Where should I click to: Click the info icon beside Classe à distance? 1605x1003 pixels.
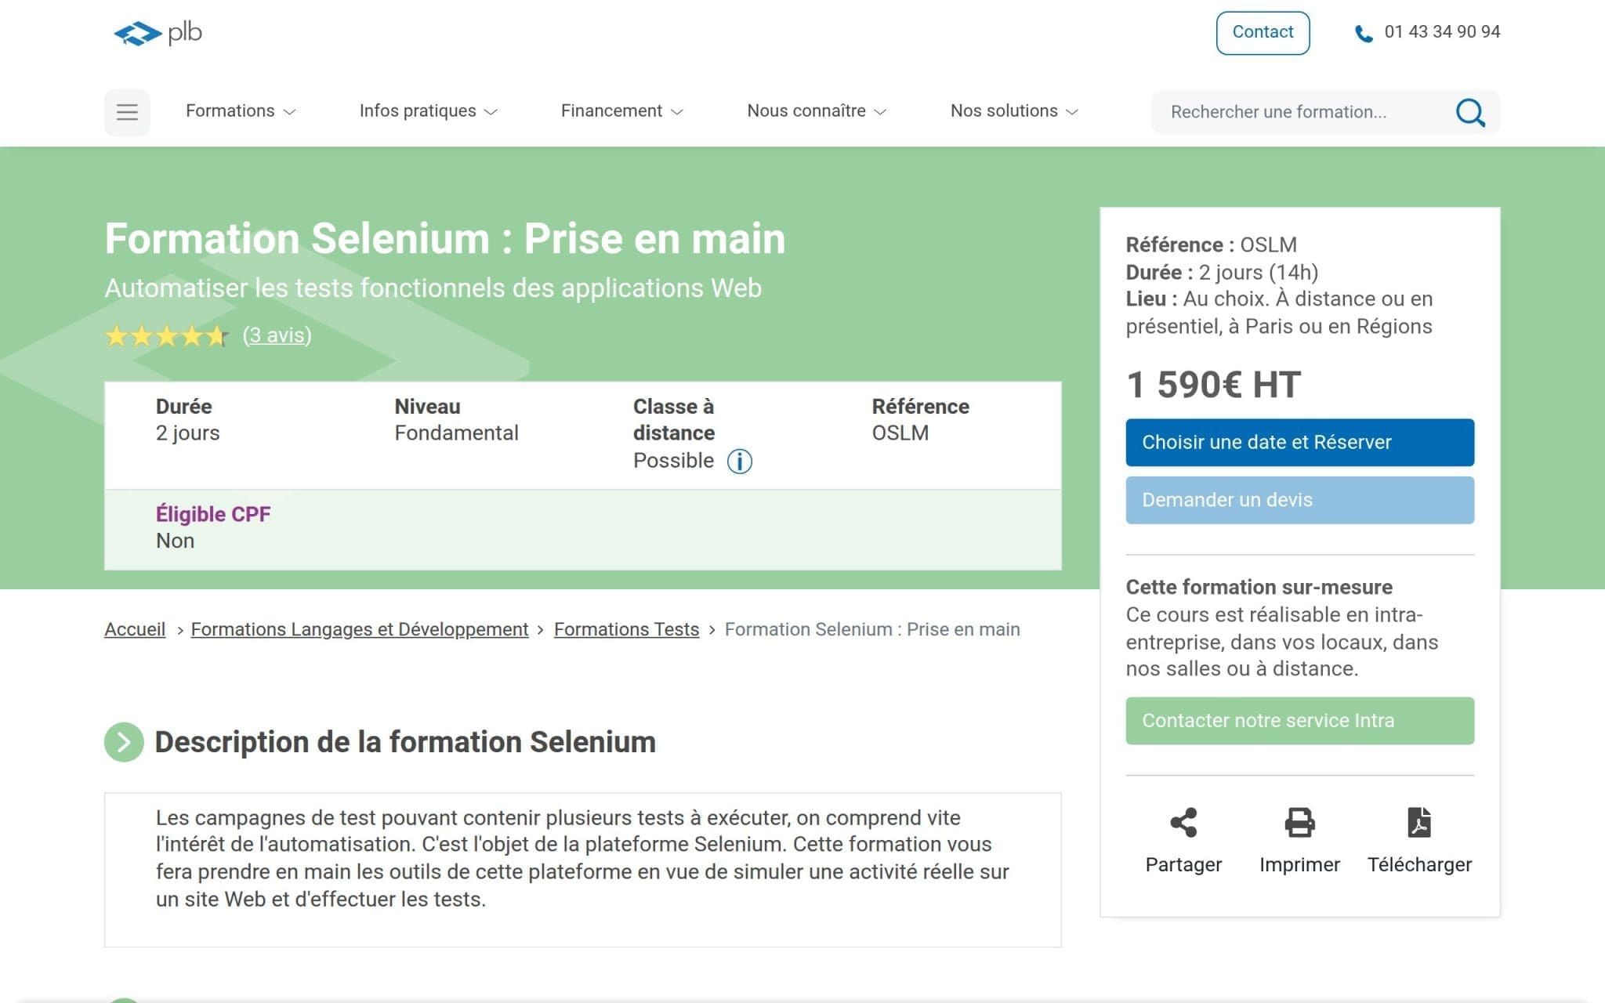click(x=739, y=462)
